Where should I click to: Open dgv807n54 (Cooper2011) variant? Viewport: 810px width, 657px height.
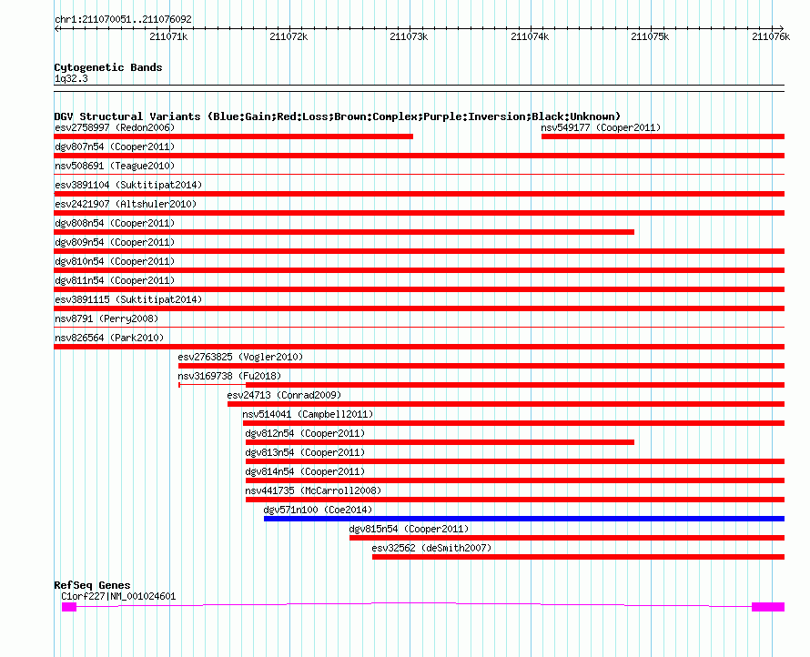115,147
